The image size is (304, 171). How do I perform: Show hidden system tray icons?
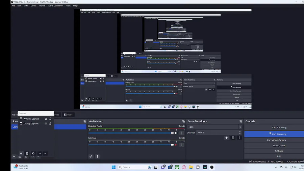click(276, 167)
